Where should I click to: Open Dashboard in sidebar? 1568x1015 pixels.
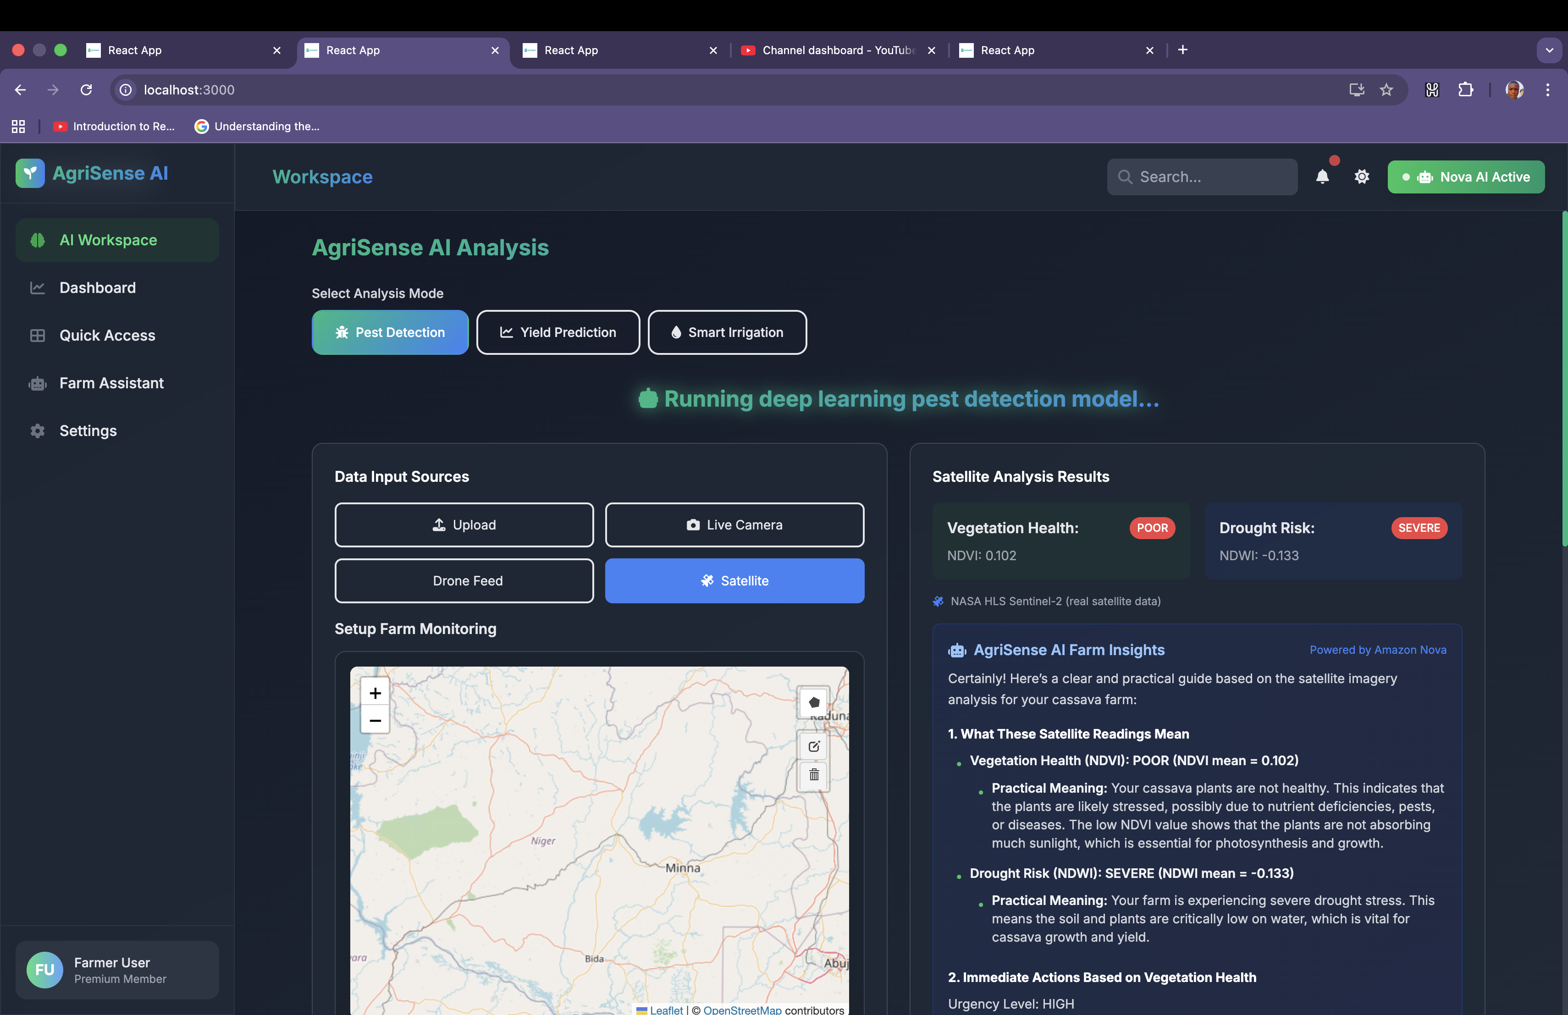(98, 288)
